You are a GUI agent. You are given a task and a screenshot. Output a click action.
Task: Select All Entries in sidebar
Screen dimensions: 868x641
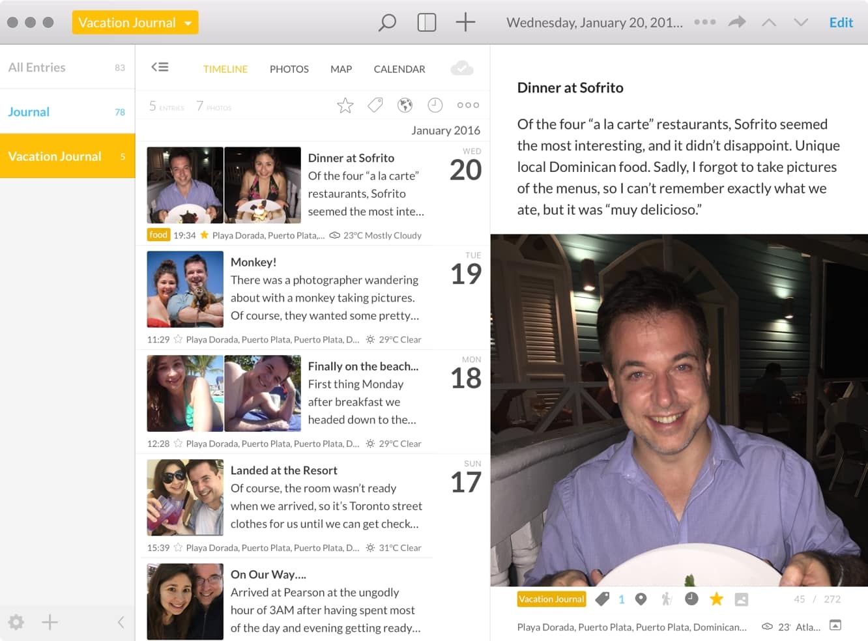[37, 67]
